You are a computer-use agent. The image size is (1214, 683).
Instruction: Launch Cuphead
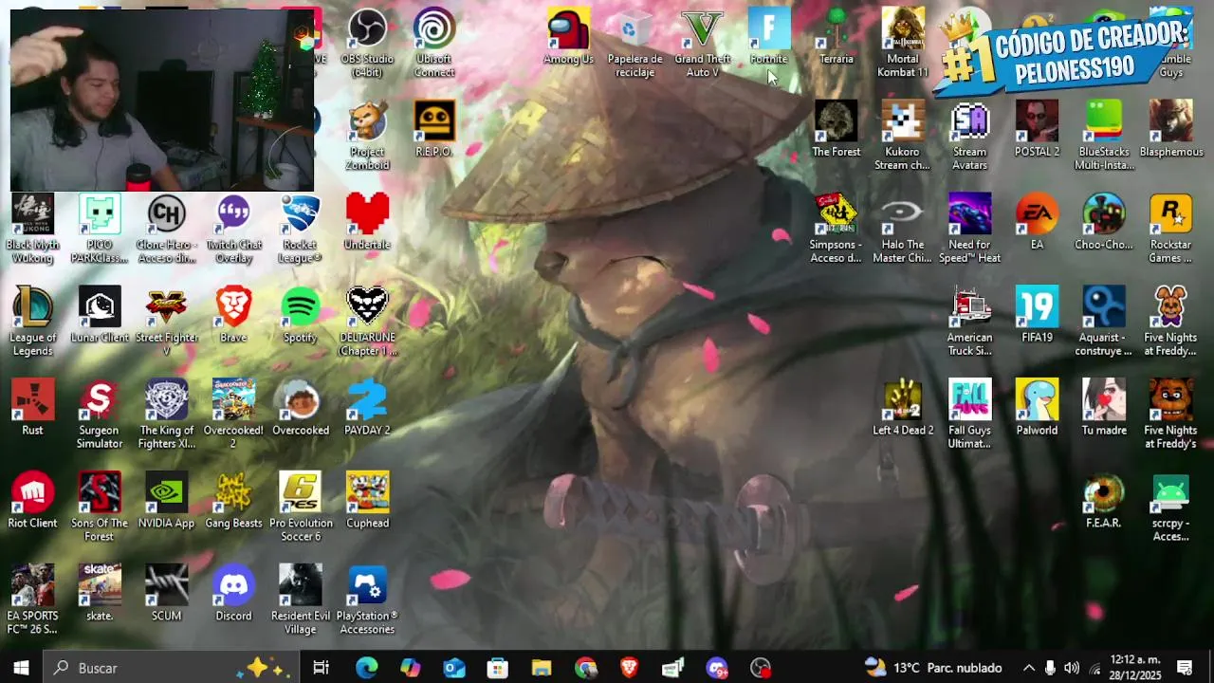point(367,502)
